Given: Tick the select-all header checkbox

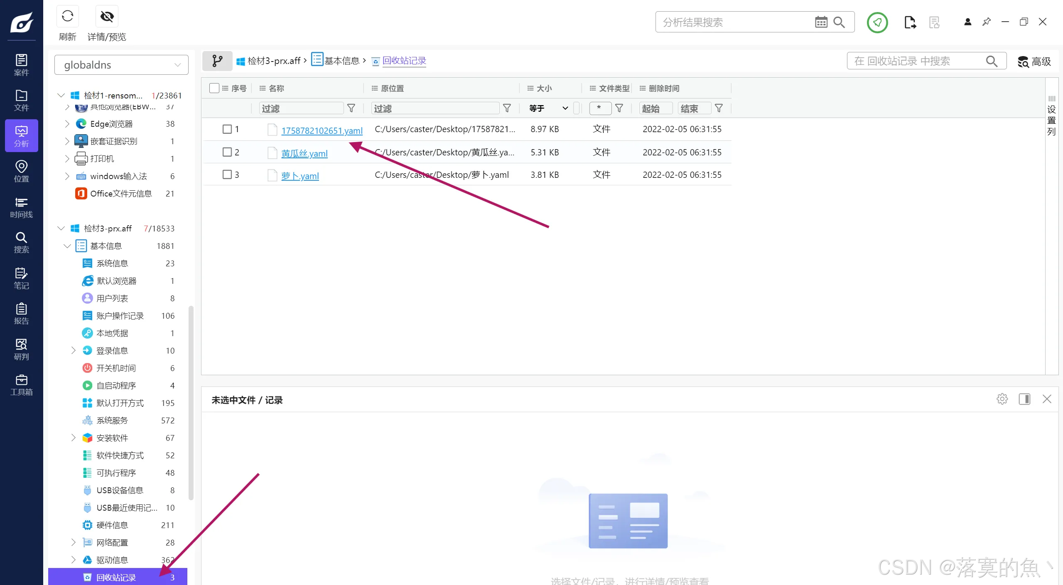Looking at the screenshot, I should click(214, 88).
